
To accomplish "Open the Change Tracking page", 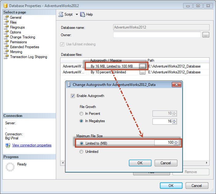I will tap(22, 37).
